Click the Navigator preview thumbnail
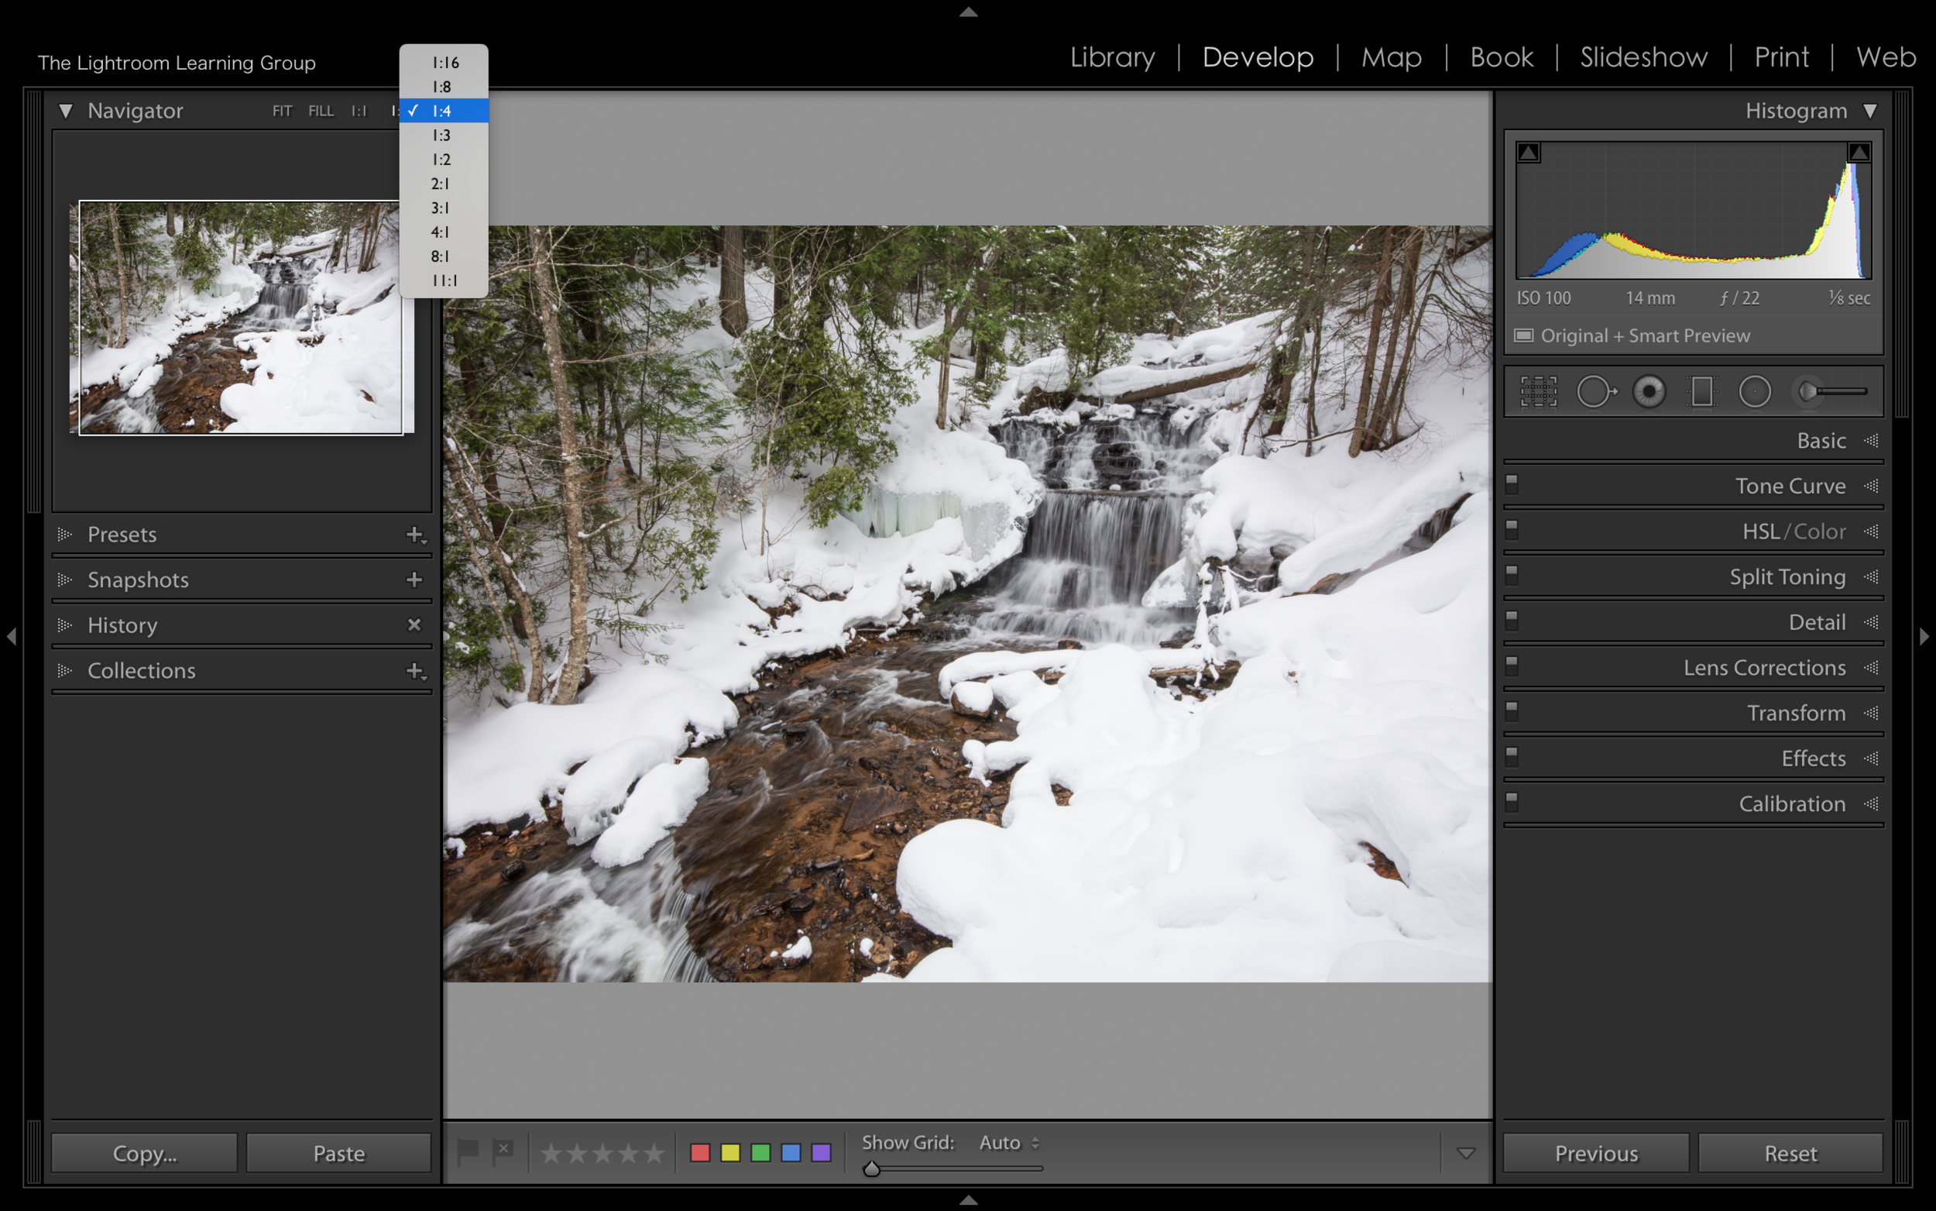Screen dimensions: 1936x1211 coord(241,317)
